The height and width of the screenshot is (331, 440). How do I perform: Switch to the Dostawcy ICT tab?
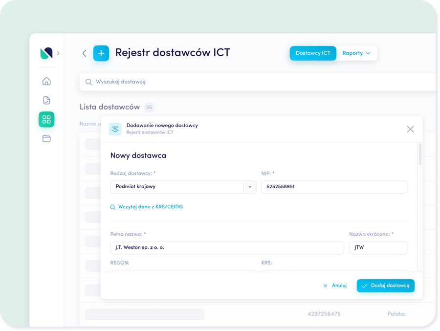coord(313,53)
